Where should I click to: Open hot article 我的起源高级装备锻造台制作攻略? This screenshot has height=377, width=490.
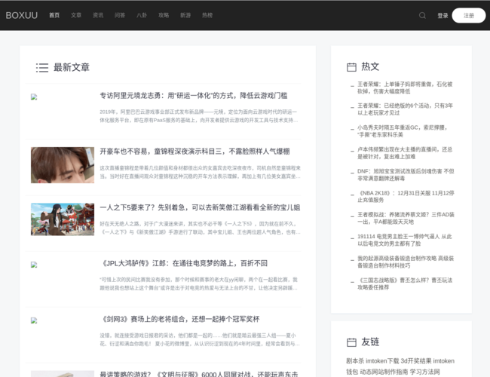406,262
